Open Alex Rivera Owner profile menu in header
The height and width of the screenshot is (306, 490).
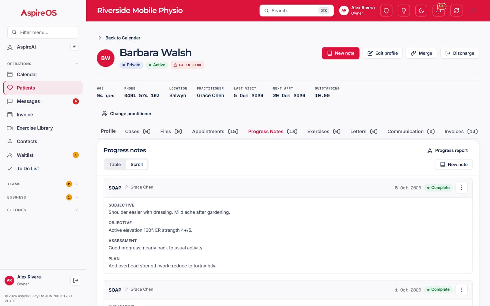click(357, 10)
